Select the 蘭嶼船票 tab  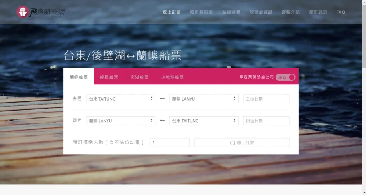[x=78, y=77]
